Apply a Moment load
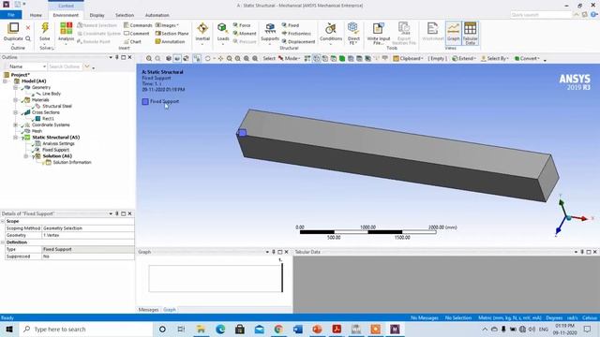The height and width of the screenshot is (337, 600). click(x=245, y=34)
